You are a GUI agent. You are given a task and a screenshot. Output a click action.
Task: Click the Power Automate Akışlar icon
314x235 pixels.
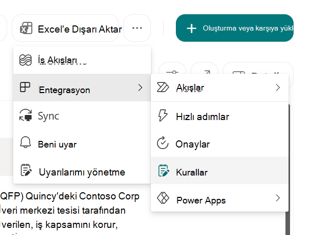coord(163,87)
